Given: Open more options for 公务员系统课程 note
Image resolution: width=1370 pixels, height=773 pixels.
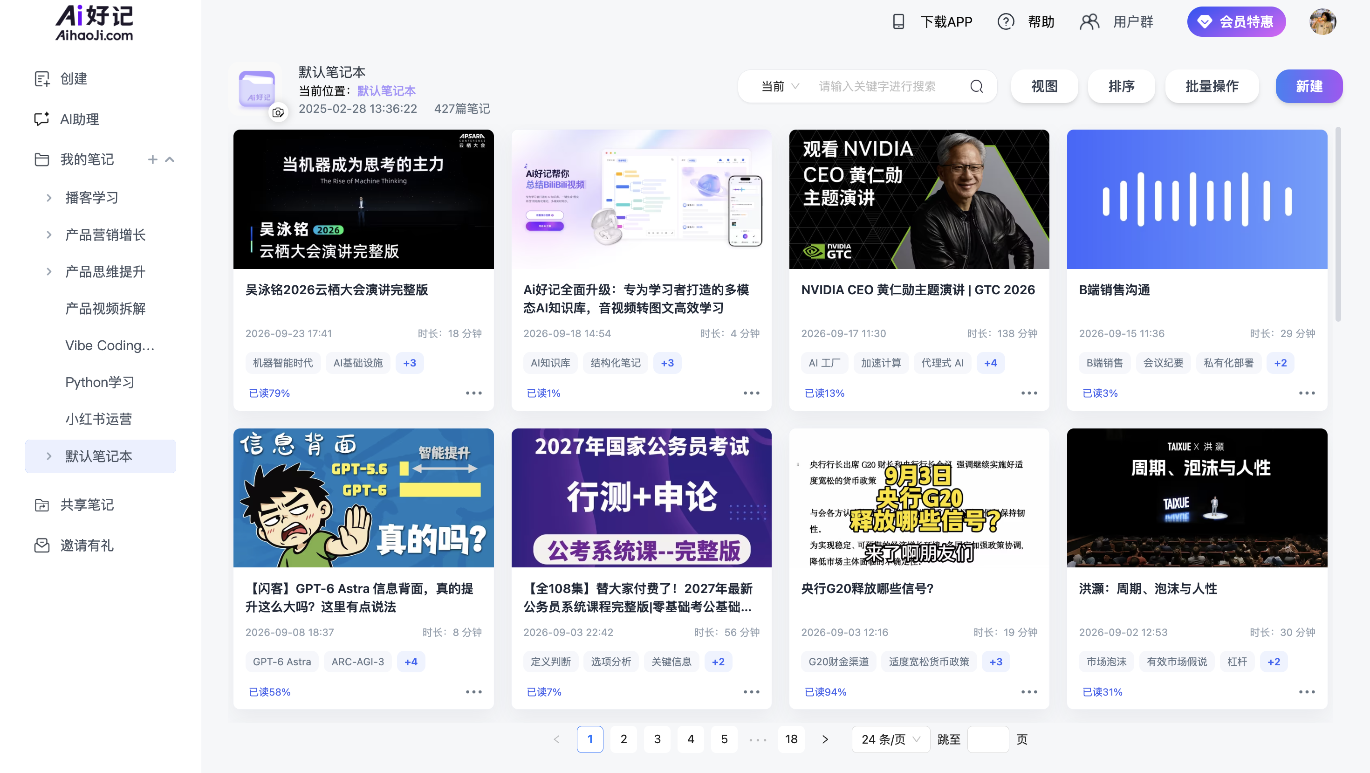Looking at the screenshot, I should [x=751, y=691].
